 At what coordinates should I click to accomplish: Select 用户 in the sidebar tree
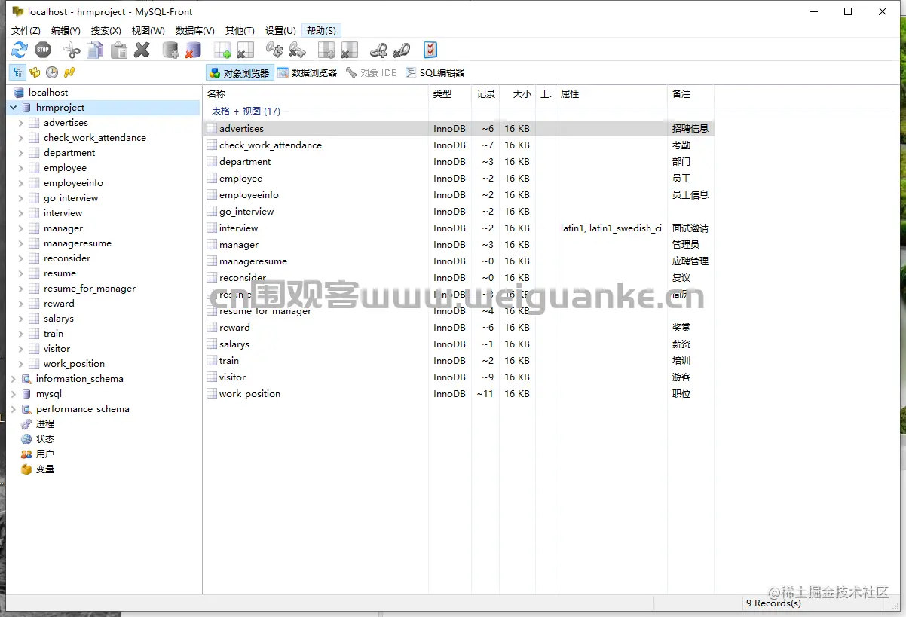(x=45, y=454)
